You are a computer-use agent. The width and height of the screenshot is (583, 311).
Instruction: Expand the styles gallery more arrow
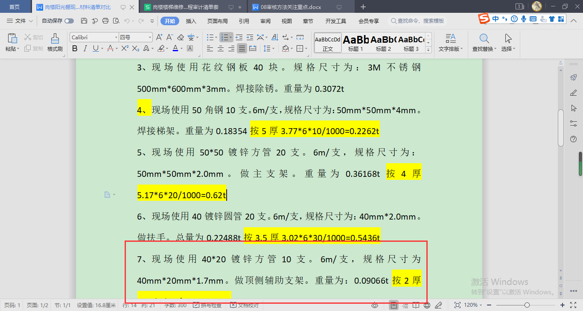pyautogui.click(x=429, y=50)
